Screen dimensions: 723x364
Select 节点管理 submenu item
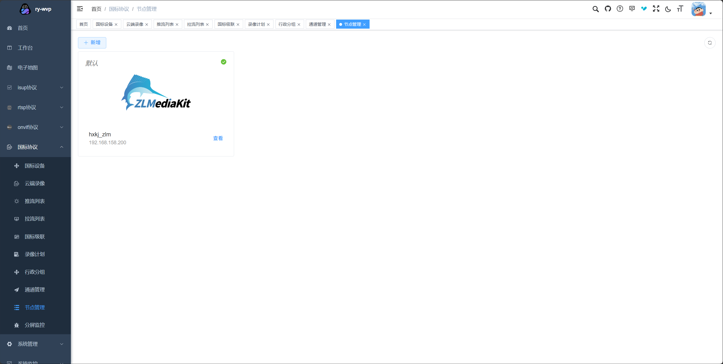[35, 308]
